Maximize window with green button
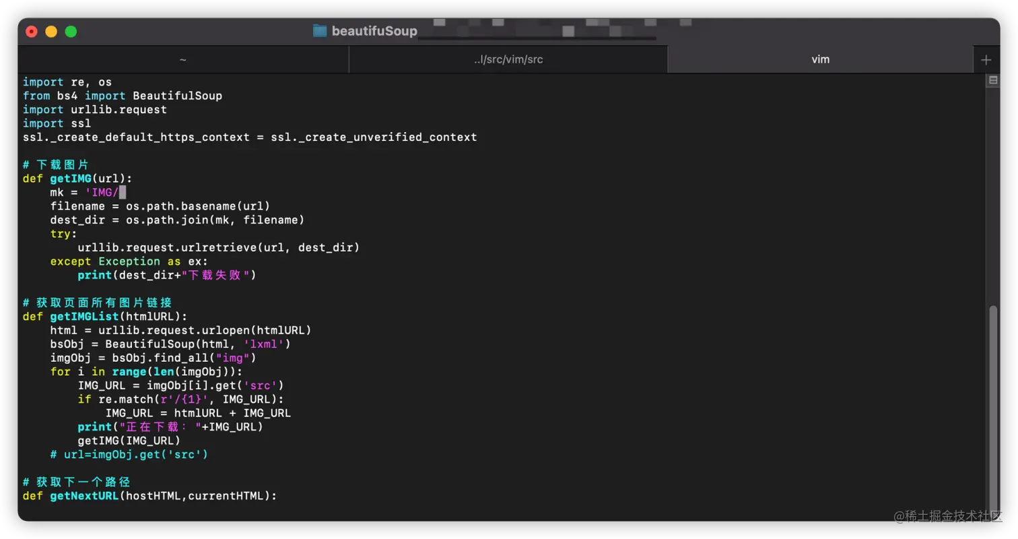The height and width of the screenshot is (539, 1018). coord(71,32)
